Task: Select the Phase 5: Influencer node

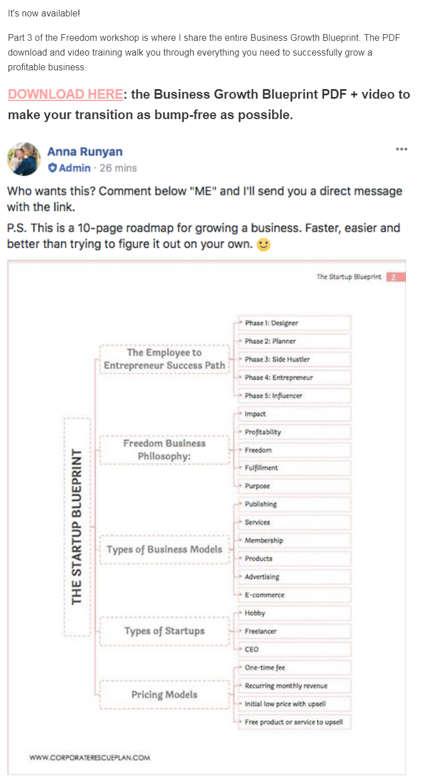Action: (294, 395)
